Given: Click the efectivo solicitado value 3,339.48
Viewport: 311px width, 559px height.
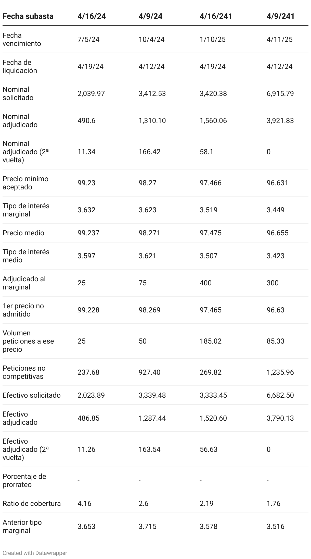Looking at the screenshot, I should [152, 395].
